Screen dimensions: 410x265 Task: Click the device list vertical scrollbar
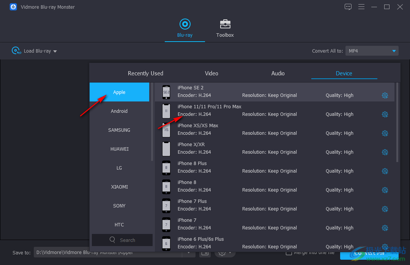397,121
